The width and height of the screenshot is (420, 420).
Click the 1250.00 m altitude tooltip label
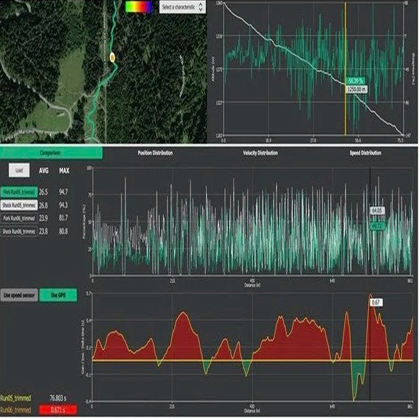(356, 90)
